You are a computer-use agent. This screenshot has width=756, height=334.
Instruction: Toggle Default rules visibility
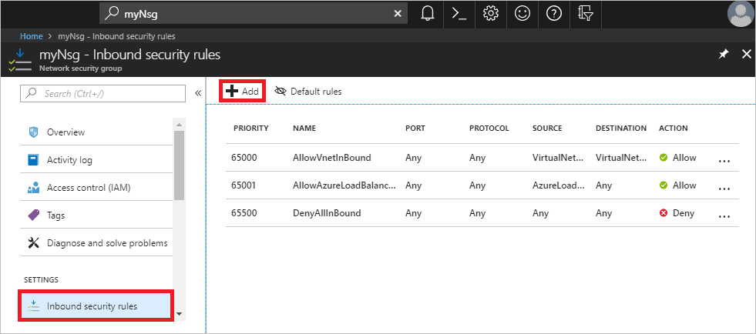pyautogui.click(x=308, y=91)
